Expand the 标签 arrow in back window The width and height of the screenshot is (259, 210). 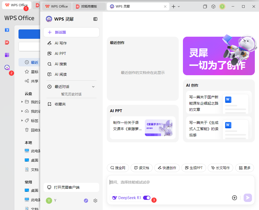point(22,120)
